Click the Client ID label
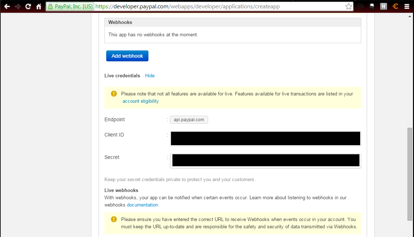Screen dimensions: 414x237 tap(114, 135)
